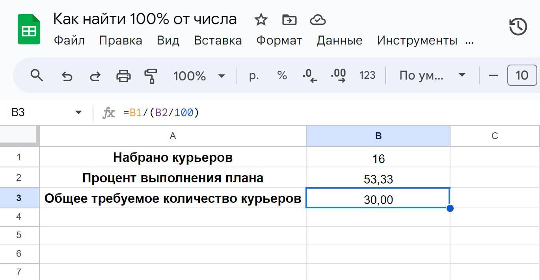
Task: Open the font family dropdown
Action: click(x=432, y=75)
